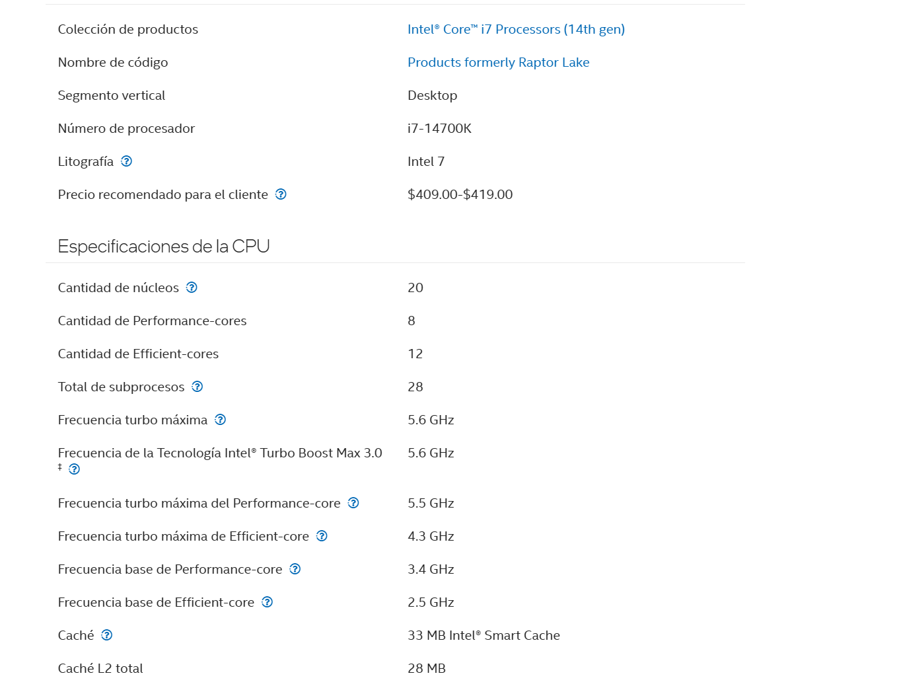
Task: Click help icon for turbo máxima de Efficient-core
Action: (x=322, y=536)
